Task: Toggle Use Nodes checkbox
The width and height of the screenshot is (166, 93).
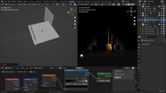Action: click(x=35, y=68)
